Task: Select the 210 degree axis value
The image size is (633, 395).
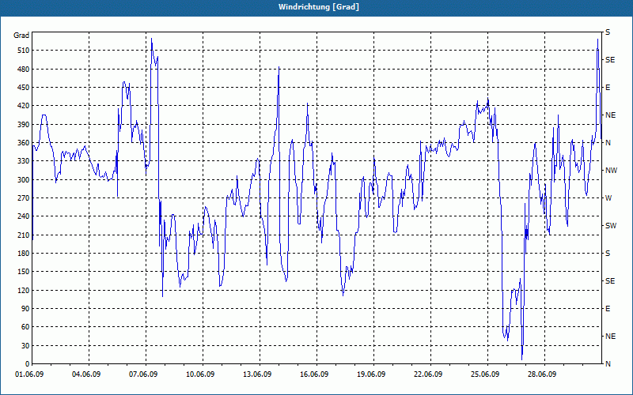Action: tap(24, 235)
